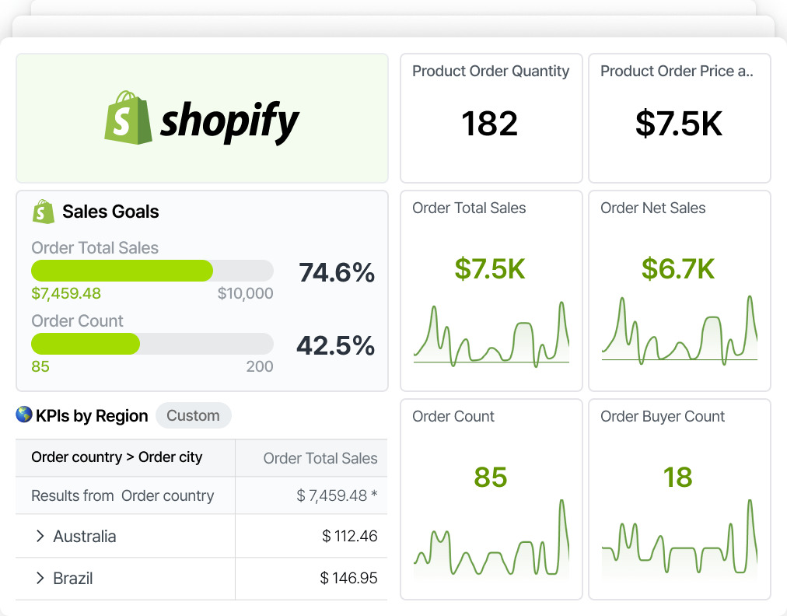Click the '85' value under Order Count goal bar
Screen dimensions: 787x616
40,366
